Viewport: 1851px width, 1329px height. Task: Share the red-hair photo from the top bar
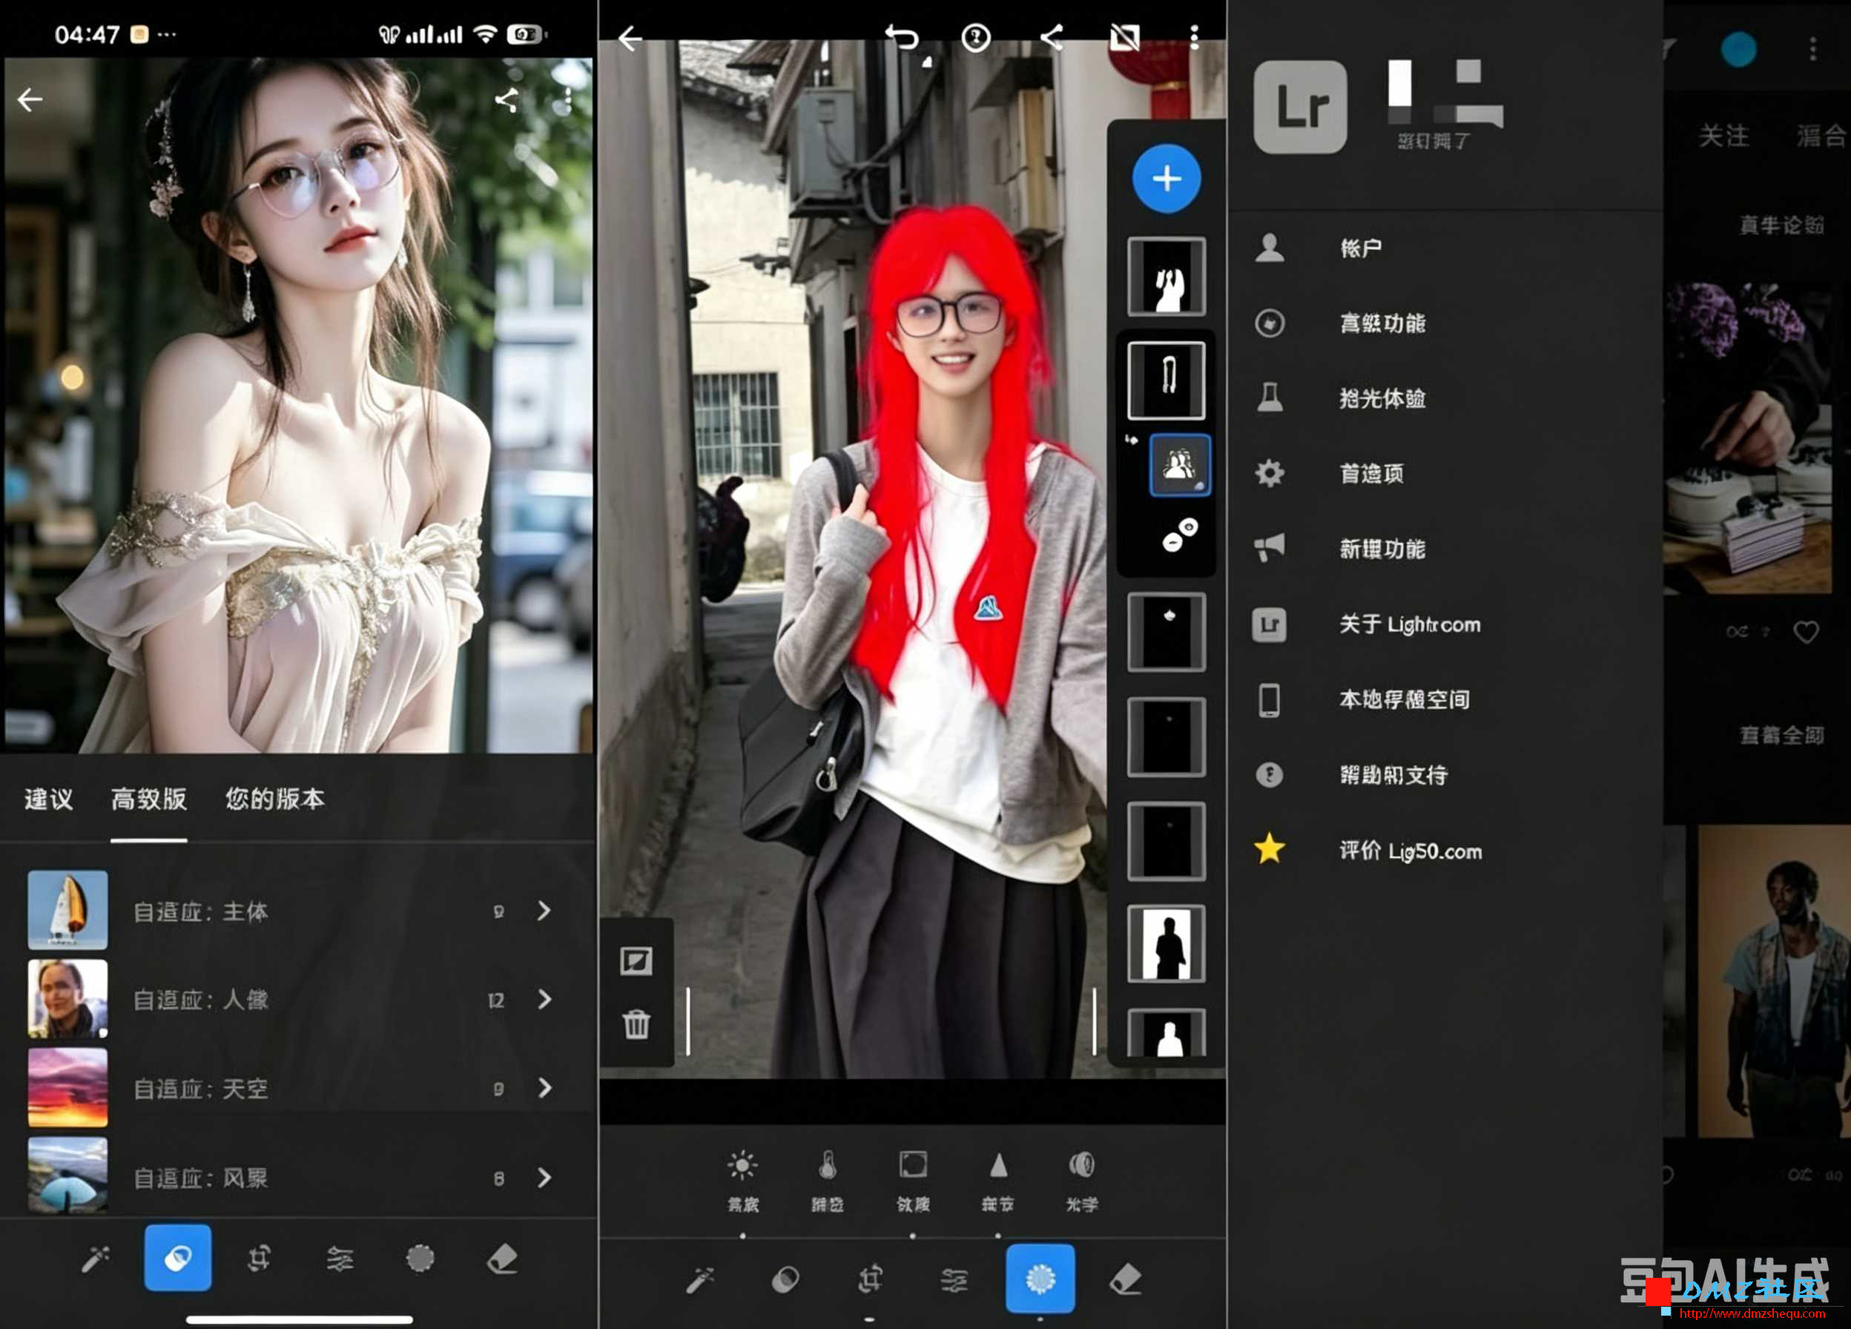click(x=1052, y=38)
